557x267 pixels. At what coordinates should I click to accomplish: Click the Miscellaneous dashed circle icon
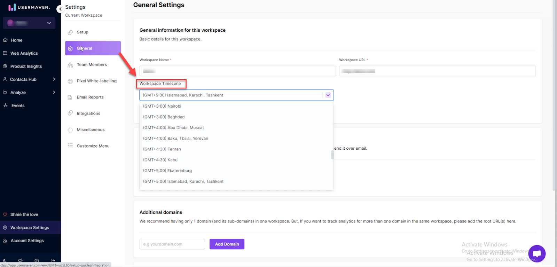70,130
